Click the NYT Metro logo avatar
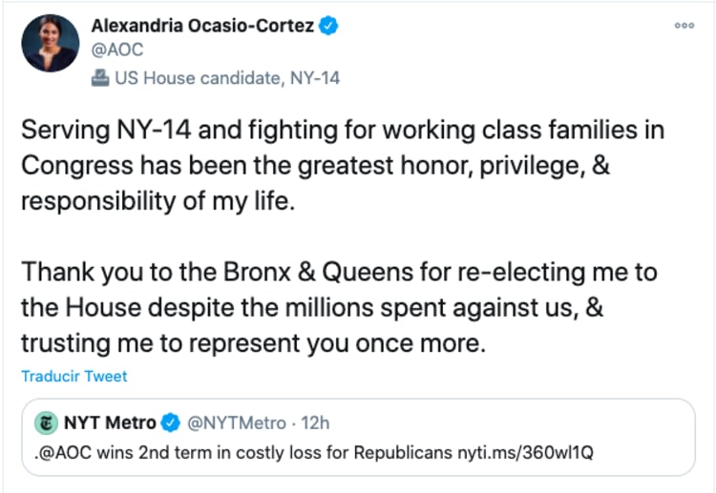This screenshot has width=716, height=493. point(46,422)
